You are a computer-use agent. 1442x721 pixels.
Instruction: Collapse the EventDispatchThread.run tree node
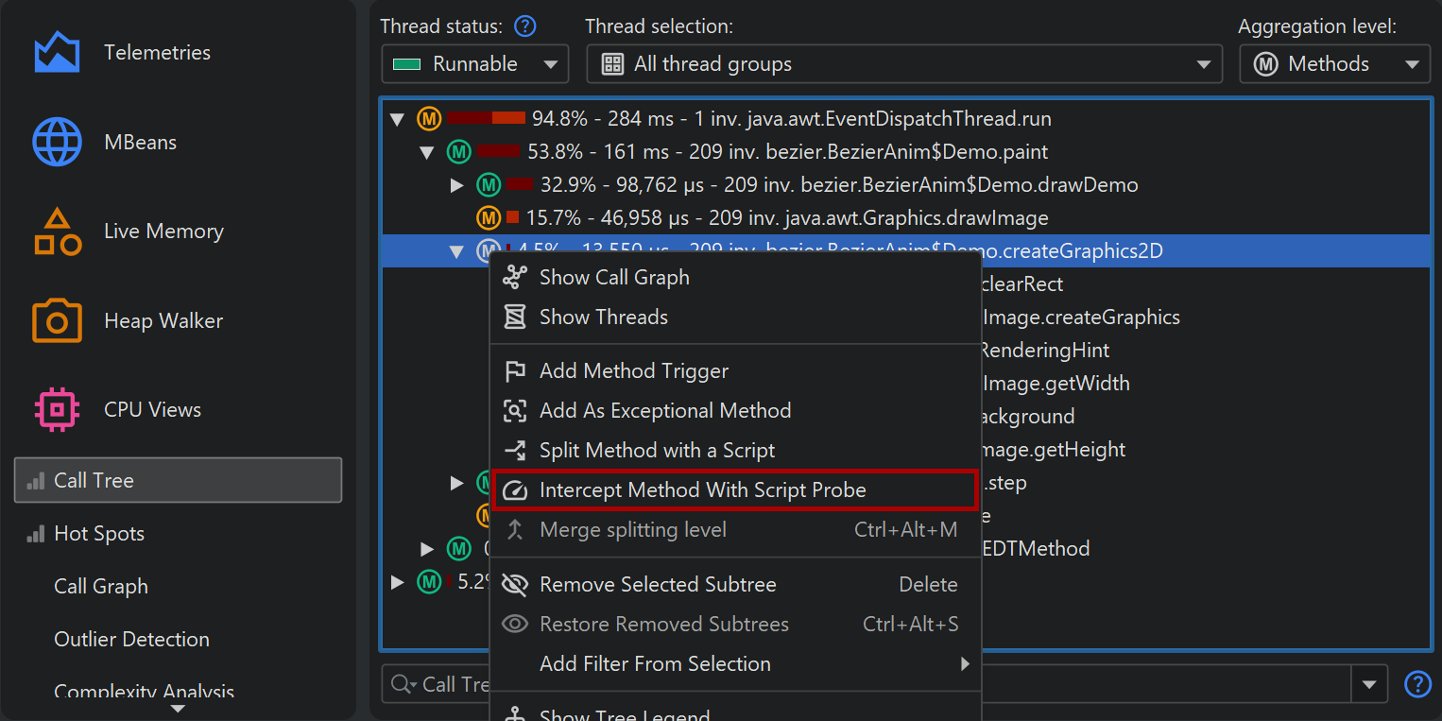(398, 120)
